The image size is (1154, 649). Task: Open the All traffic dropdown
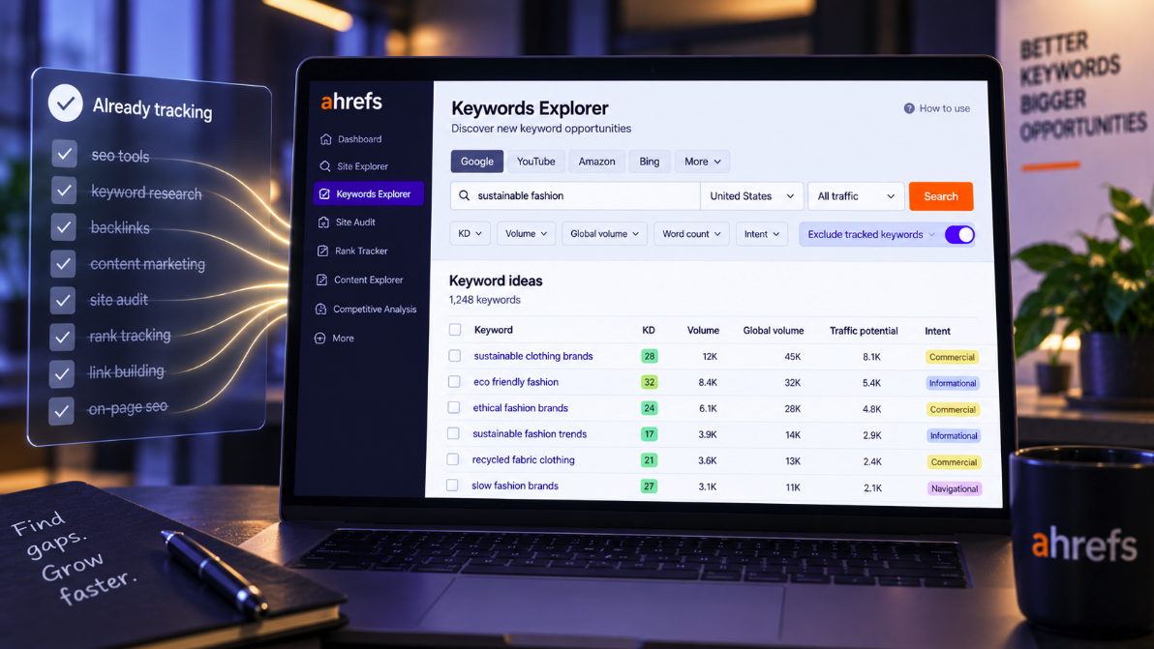[x=856, y=196]
